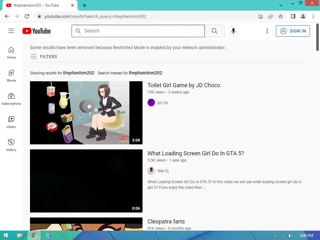
Task: Close the thephamtom202 YouTube tab
Action: 72,5
